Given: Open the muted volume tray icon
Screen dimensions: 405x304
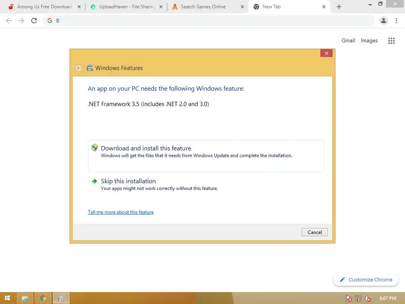Looking at the screenshot, I should (x=367, y=298).
